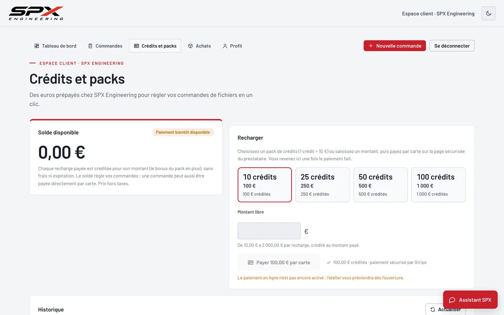Open the Assistant SPX chat
504x315 pixels.
pyautogui.click(x=470, y=300)
